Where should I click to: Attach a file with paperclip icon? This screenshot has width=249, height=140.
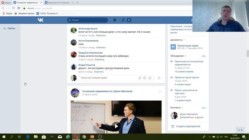tap(140, 78)
